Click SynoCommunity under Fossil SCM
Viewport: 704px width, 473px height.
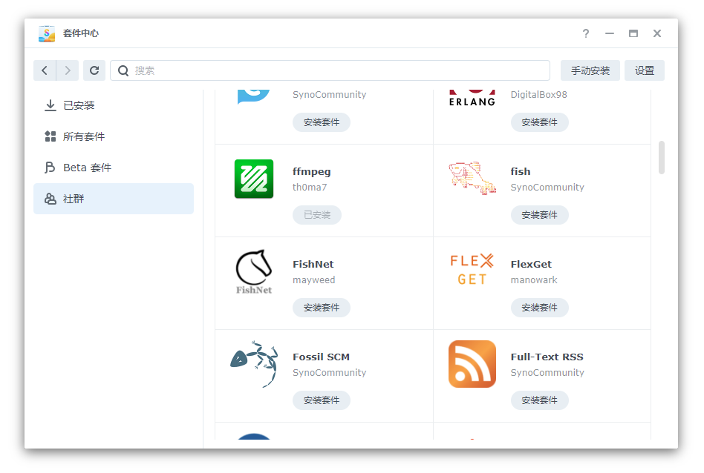(330, 373)
